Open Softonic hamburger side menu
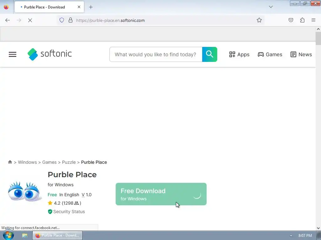The width and height of the screenshot is (321, 240). pyautogui.click(x=13, y=54)
